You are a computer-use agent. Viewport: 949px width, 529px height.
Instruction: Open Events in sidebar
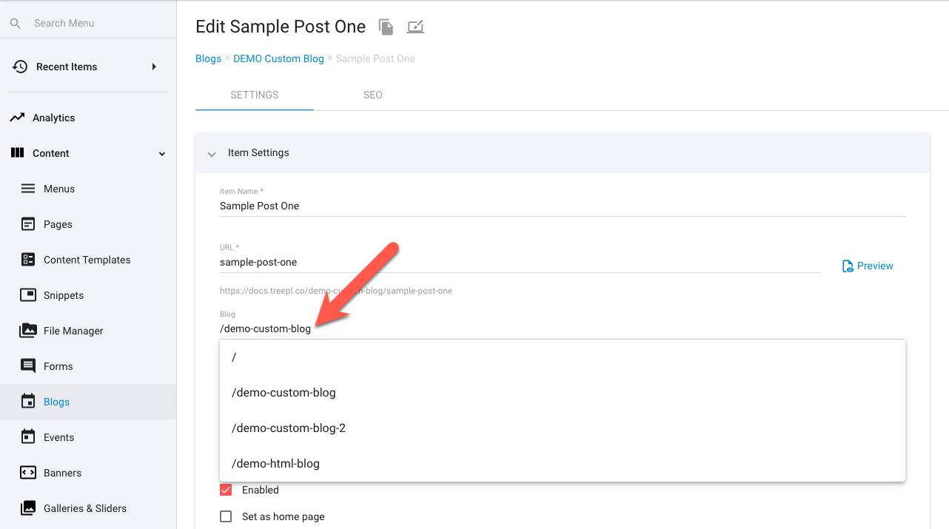pos(59,437)
